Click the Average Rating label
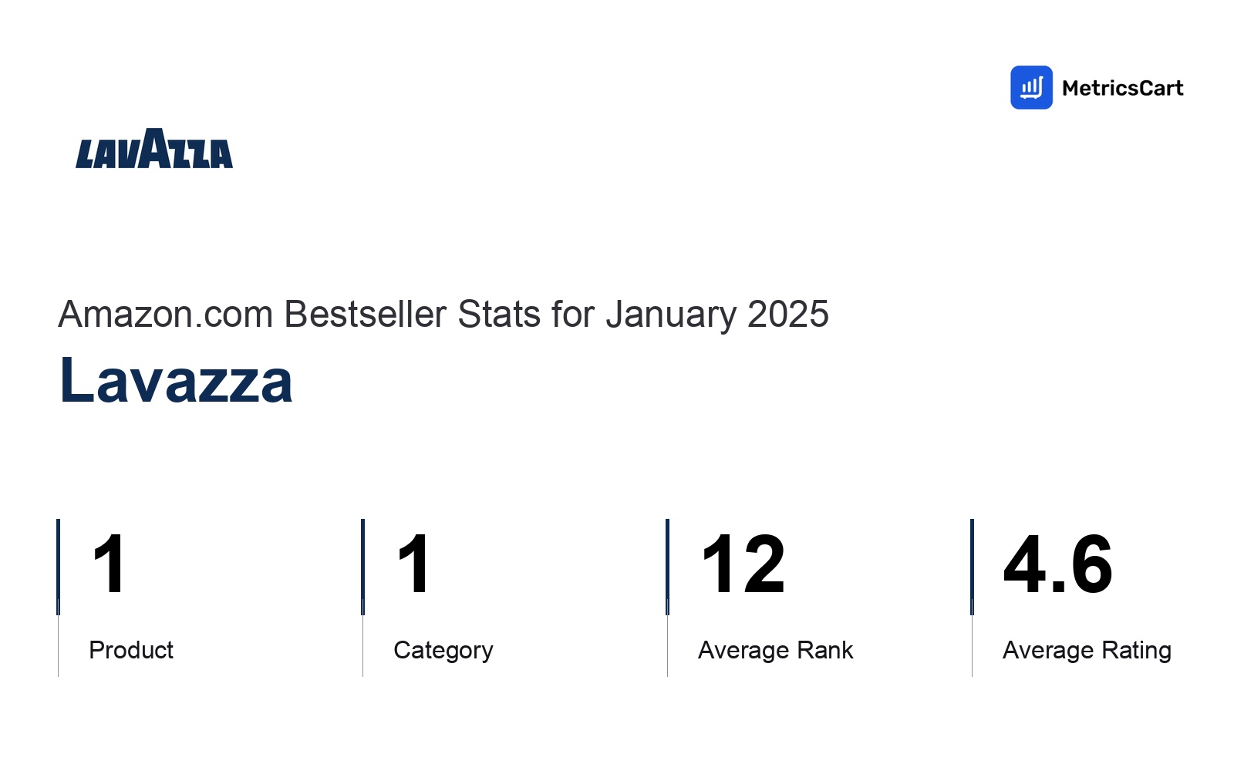This screenshot has height=771, width=1234. [1087, 650]
